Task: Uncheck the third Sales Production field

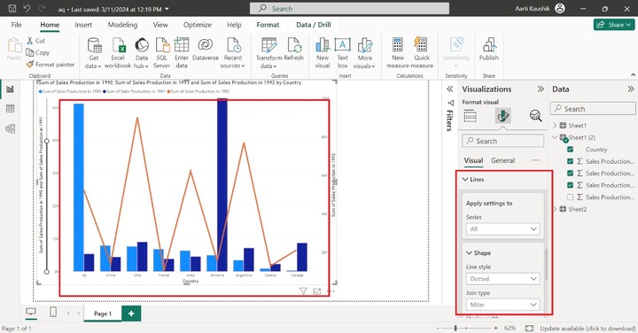Action: tap(570, 185)
